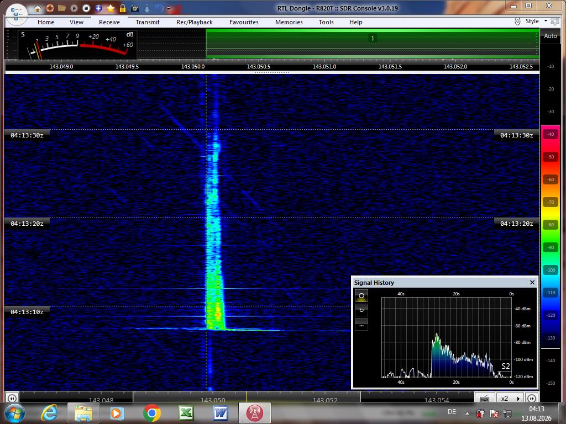
Task: Click the green receiver 1 bandwidth label
Action: (x=373, y=39)
